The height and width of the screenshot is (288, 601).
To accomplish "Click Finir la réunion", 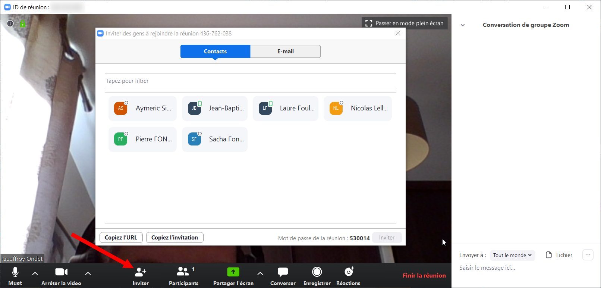I will coord(424,276).
